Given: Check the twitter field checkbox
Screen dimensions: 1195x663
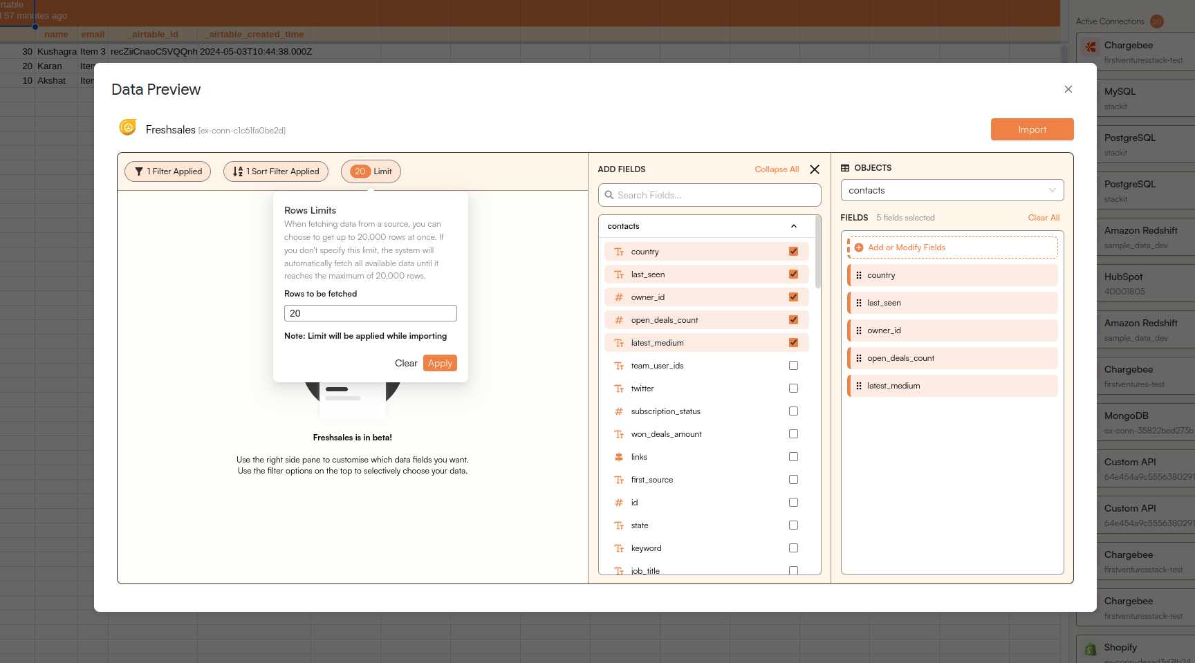Looking at the screenshot, I should point(793,389).
